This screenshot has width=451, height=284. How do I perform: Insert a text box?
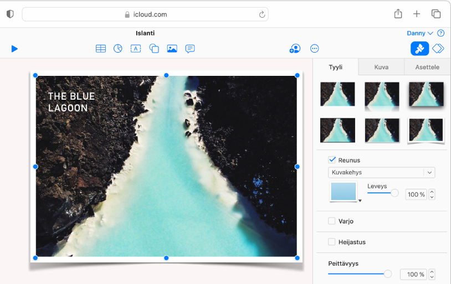click(136, 49)
